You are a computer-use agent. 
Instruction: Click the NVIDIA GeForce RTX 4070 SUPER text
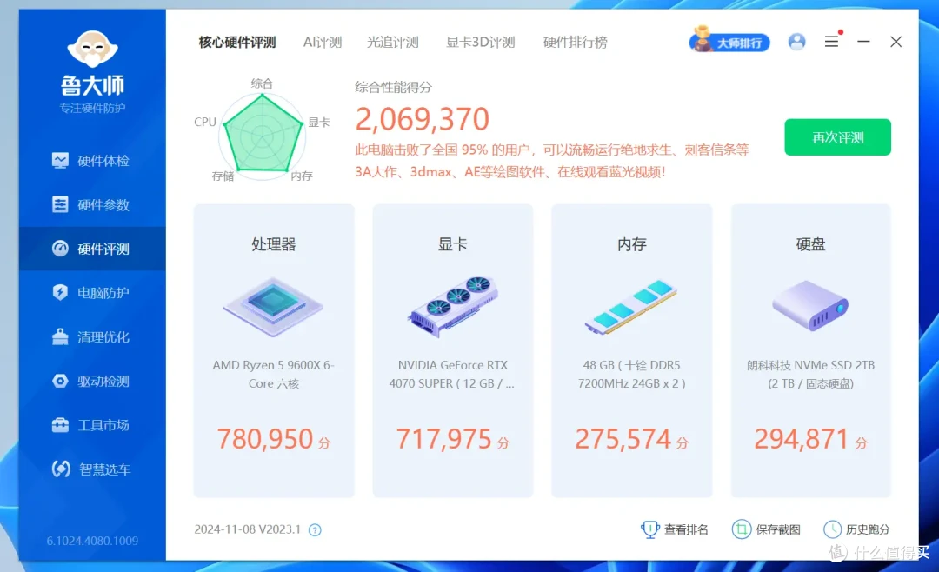click(x=452, y=375)
